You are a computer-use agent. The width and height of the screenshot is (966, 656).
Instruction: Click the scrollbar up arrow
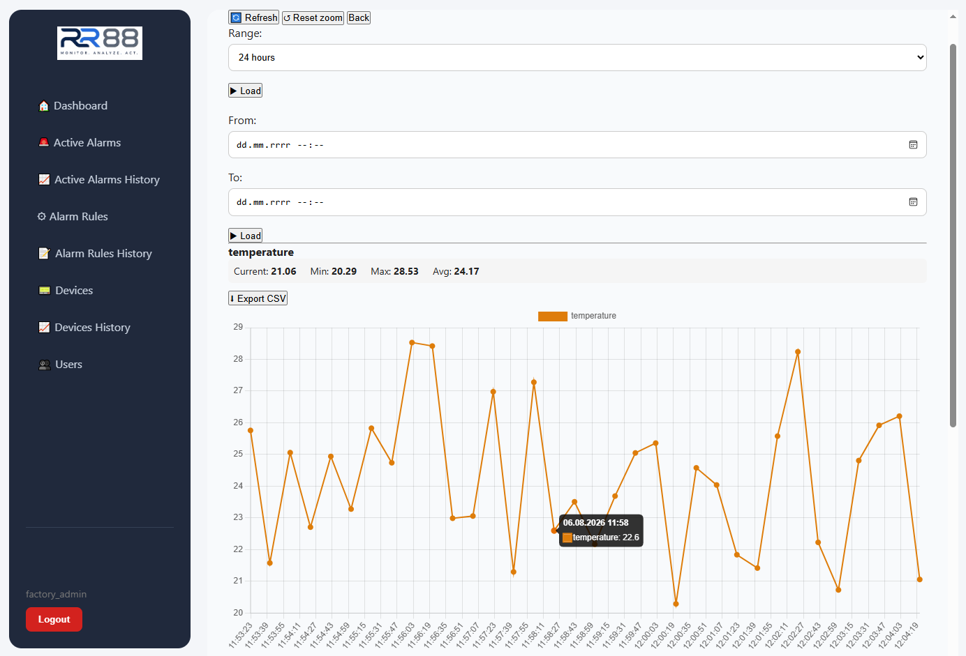click(x=953, y=17)
